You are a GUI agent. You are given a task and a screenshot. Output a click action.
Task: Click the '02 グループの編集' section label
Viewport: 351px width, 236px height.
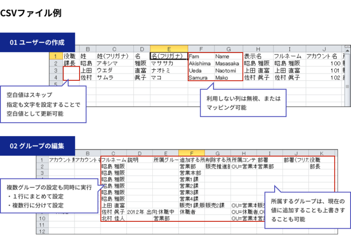pyautogui.click(x=37, y=146)
